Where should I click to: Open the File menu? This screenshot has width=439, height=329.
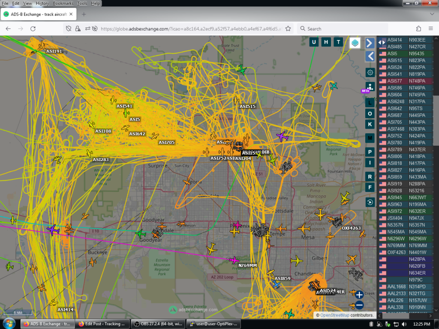coord(5,3)
